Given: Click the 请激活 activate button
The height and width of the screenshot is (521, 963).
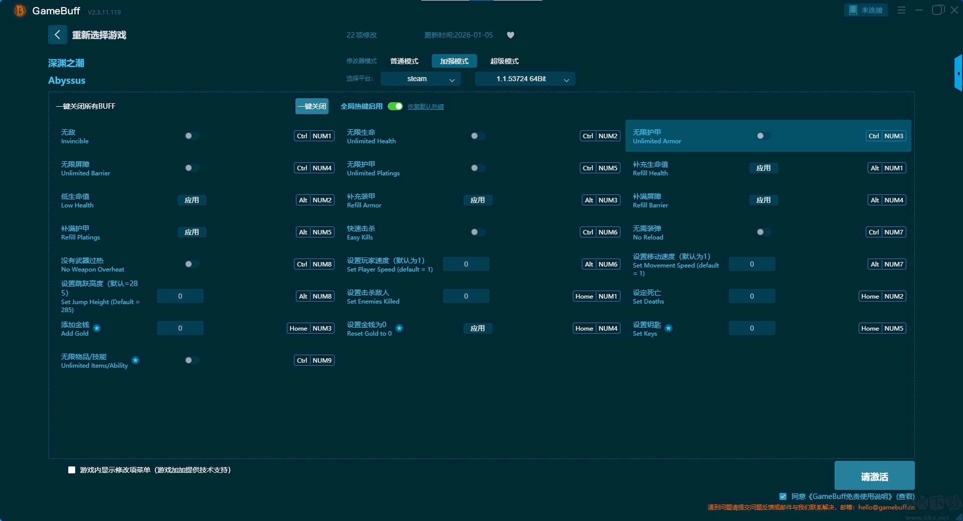Looking at the screenshot, I should tap(874, 476).
